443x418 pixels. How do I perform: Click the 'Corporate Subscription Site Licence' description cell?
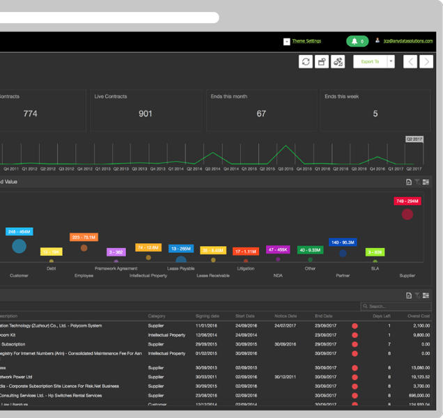59,386
